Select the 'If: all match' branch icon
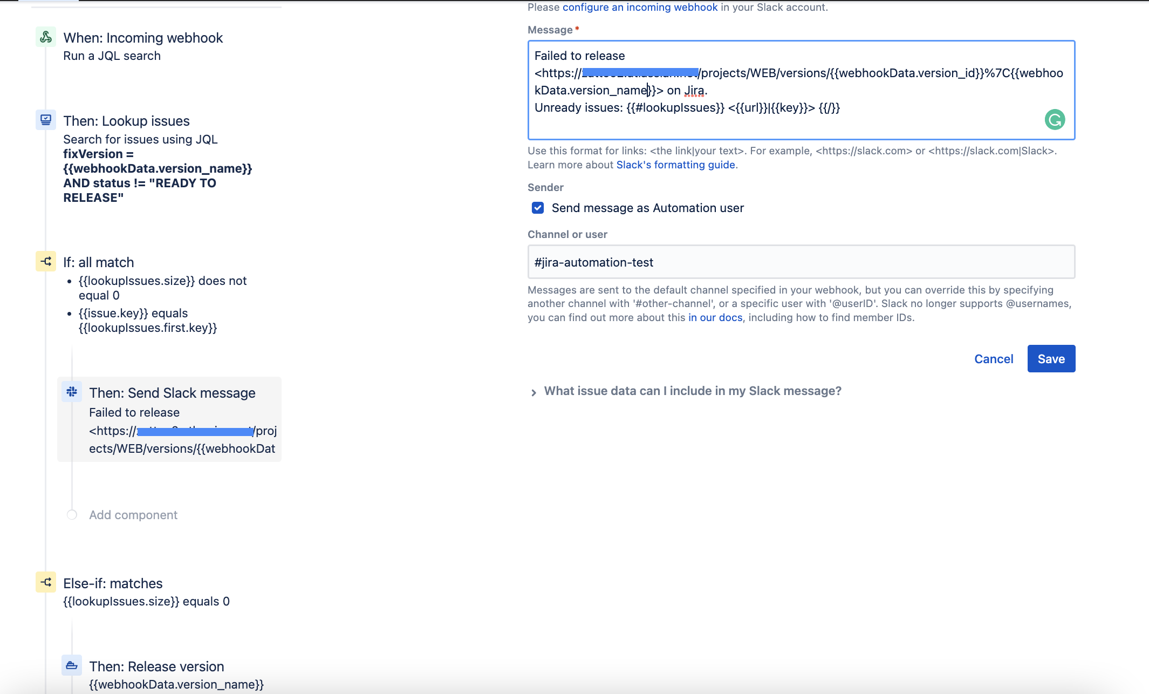1149x694 pixels. [46, 261]
